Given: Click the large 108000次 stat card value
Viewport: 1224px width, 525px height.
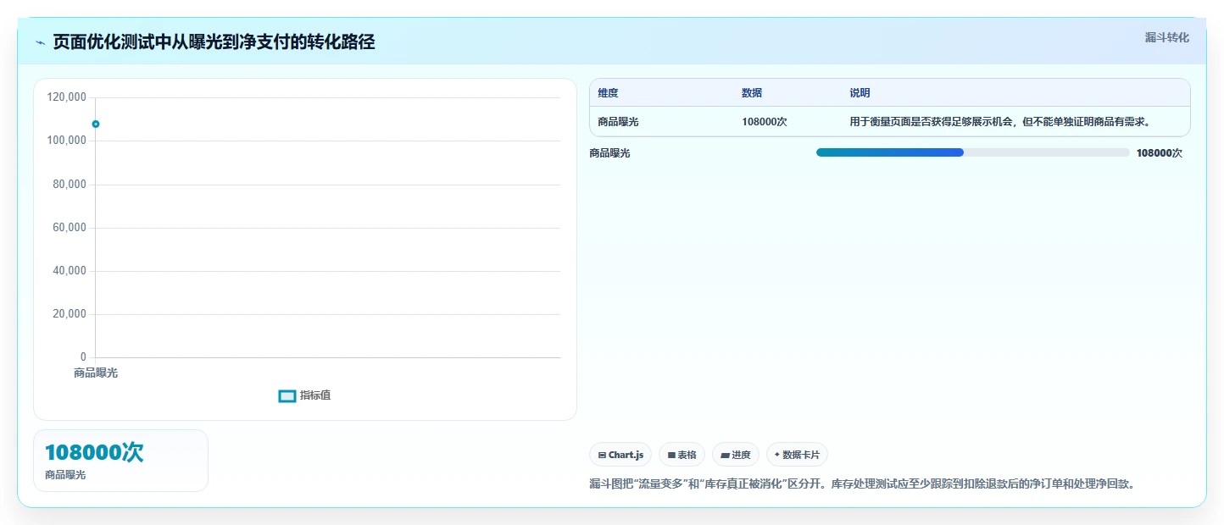Looking at the screenshot, I should pyautogui.click(x=94, y=452).
